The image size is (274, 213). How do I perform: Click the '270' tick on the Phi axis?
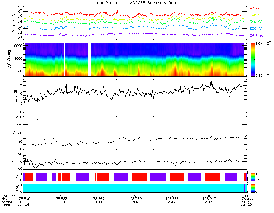pyautogui.click(x=19, y=125)
